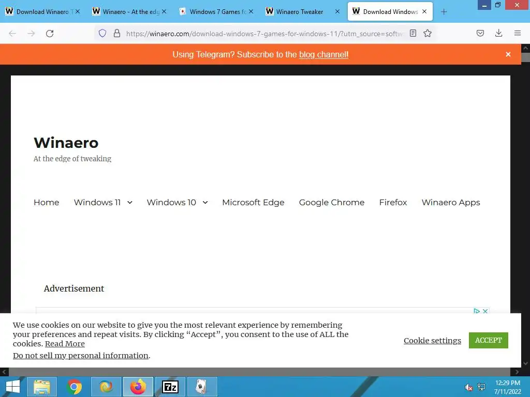Reload the page with the refresh icon
The image size is (530, 397).
(x=50, y=34)
